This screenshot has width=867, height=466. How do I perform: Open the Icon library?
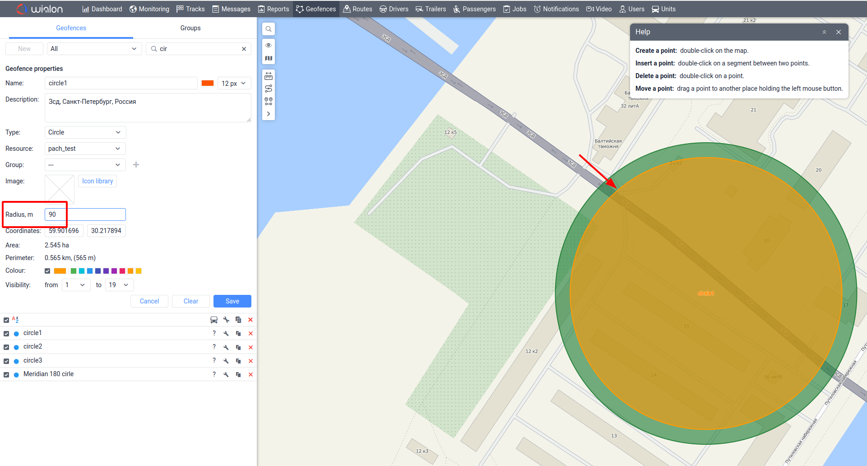(x=97, y=181)
